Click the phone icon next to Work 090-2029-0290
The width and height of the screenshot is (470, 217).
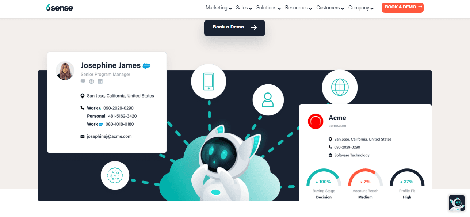(x=83, y=108)
